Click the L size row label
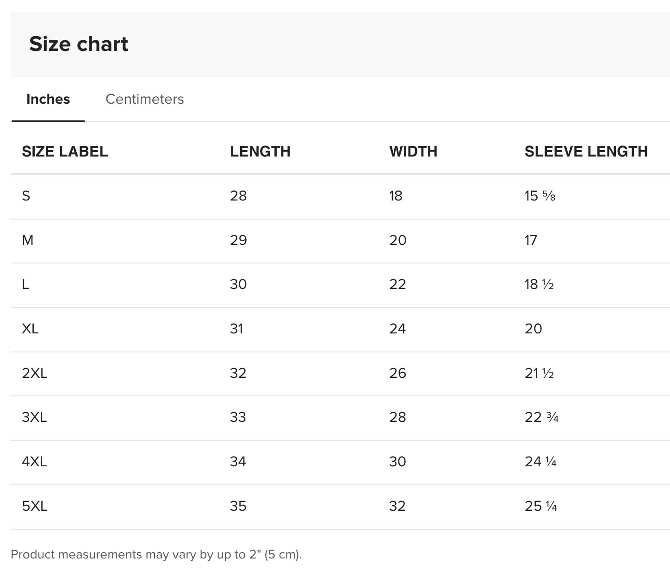The image size is (670, 577). coord(25,284)
